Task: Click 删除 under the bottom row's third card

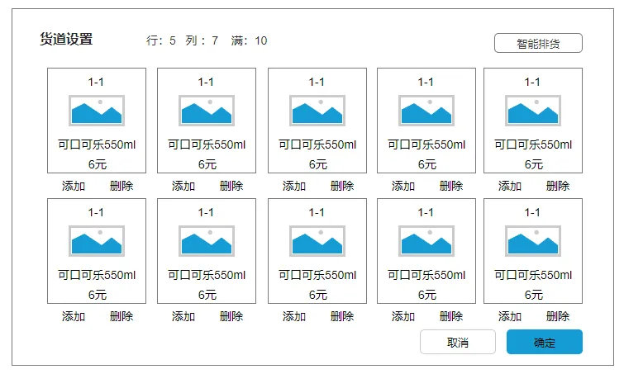Action: 342,316
